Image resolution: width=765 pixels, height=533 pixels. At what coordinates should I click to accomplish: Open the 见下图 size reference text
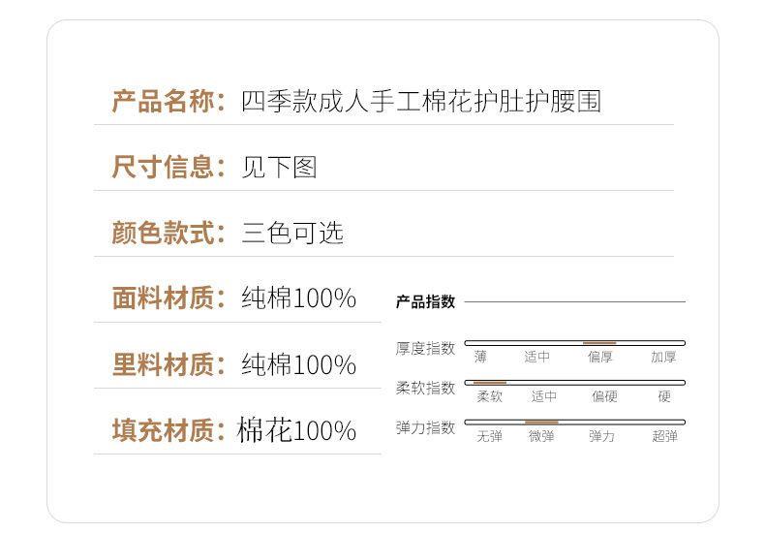(279, 168)
